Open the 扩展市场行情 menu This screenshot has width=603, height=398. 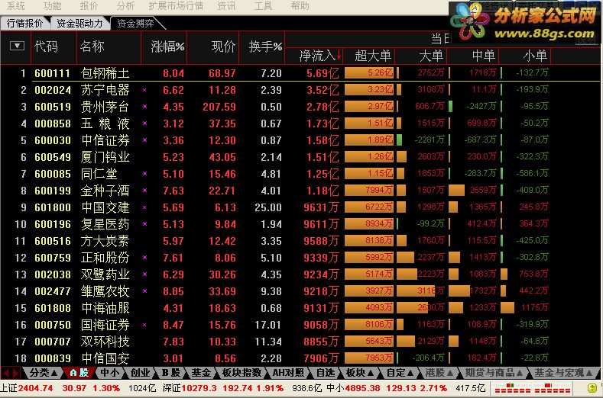[x=176, y=6]
